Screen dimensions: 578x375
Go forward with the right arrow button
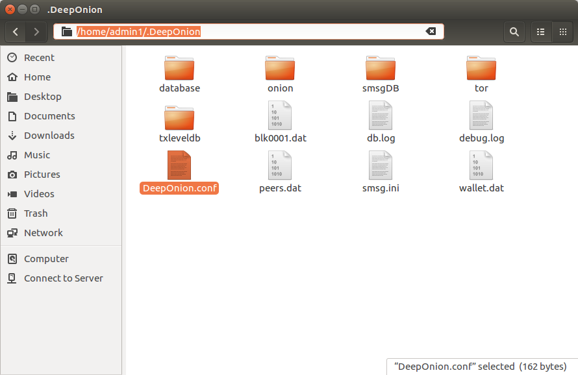click(x=36, y=32)
